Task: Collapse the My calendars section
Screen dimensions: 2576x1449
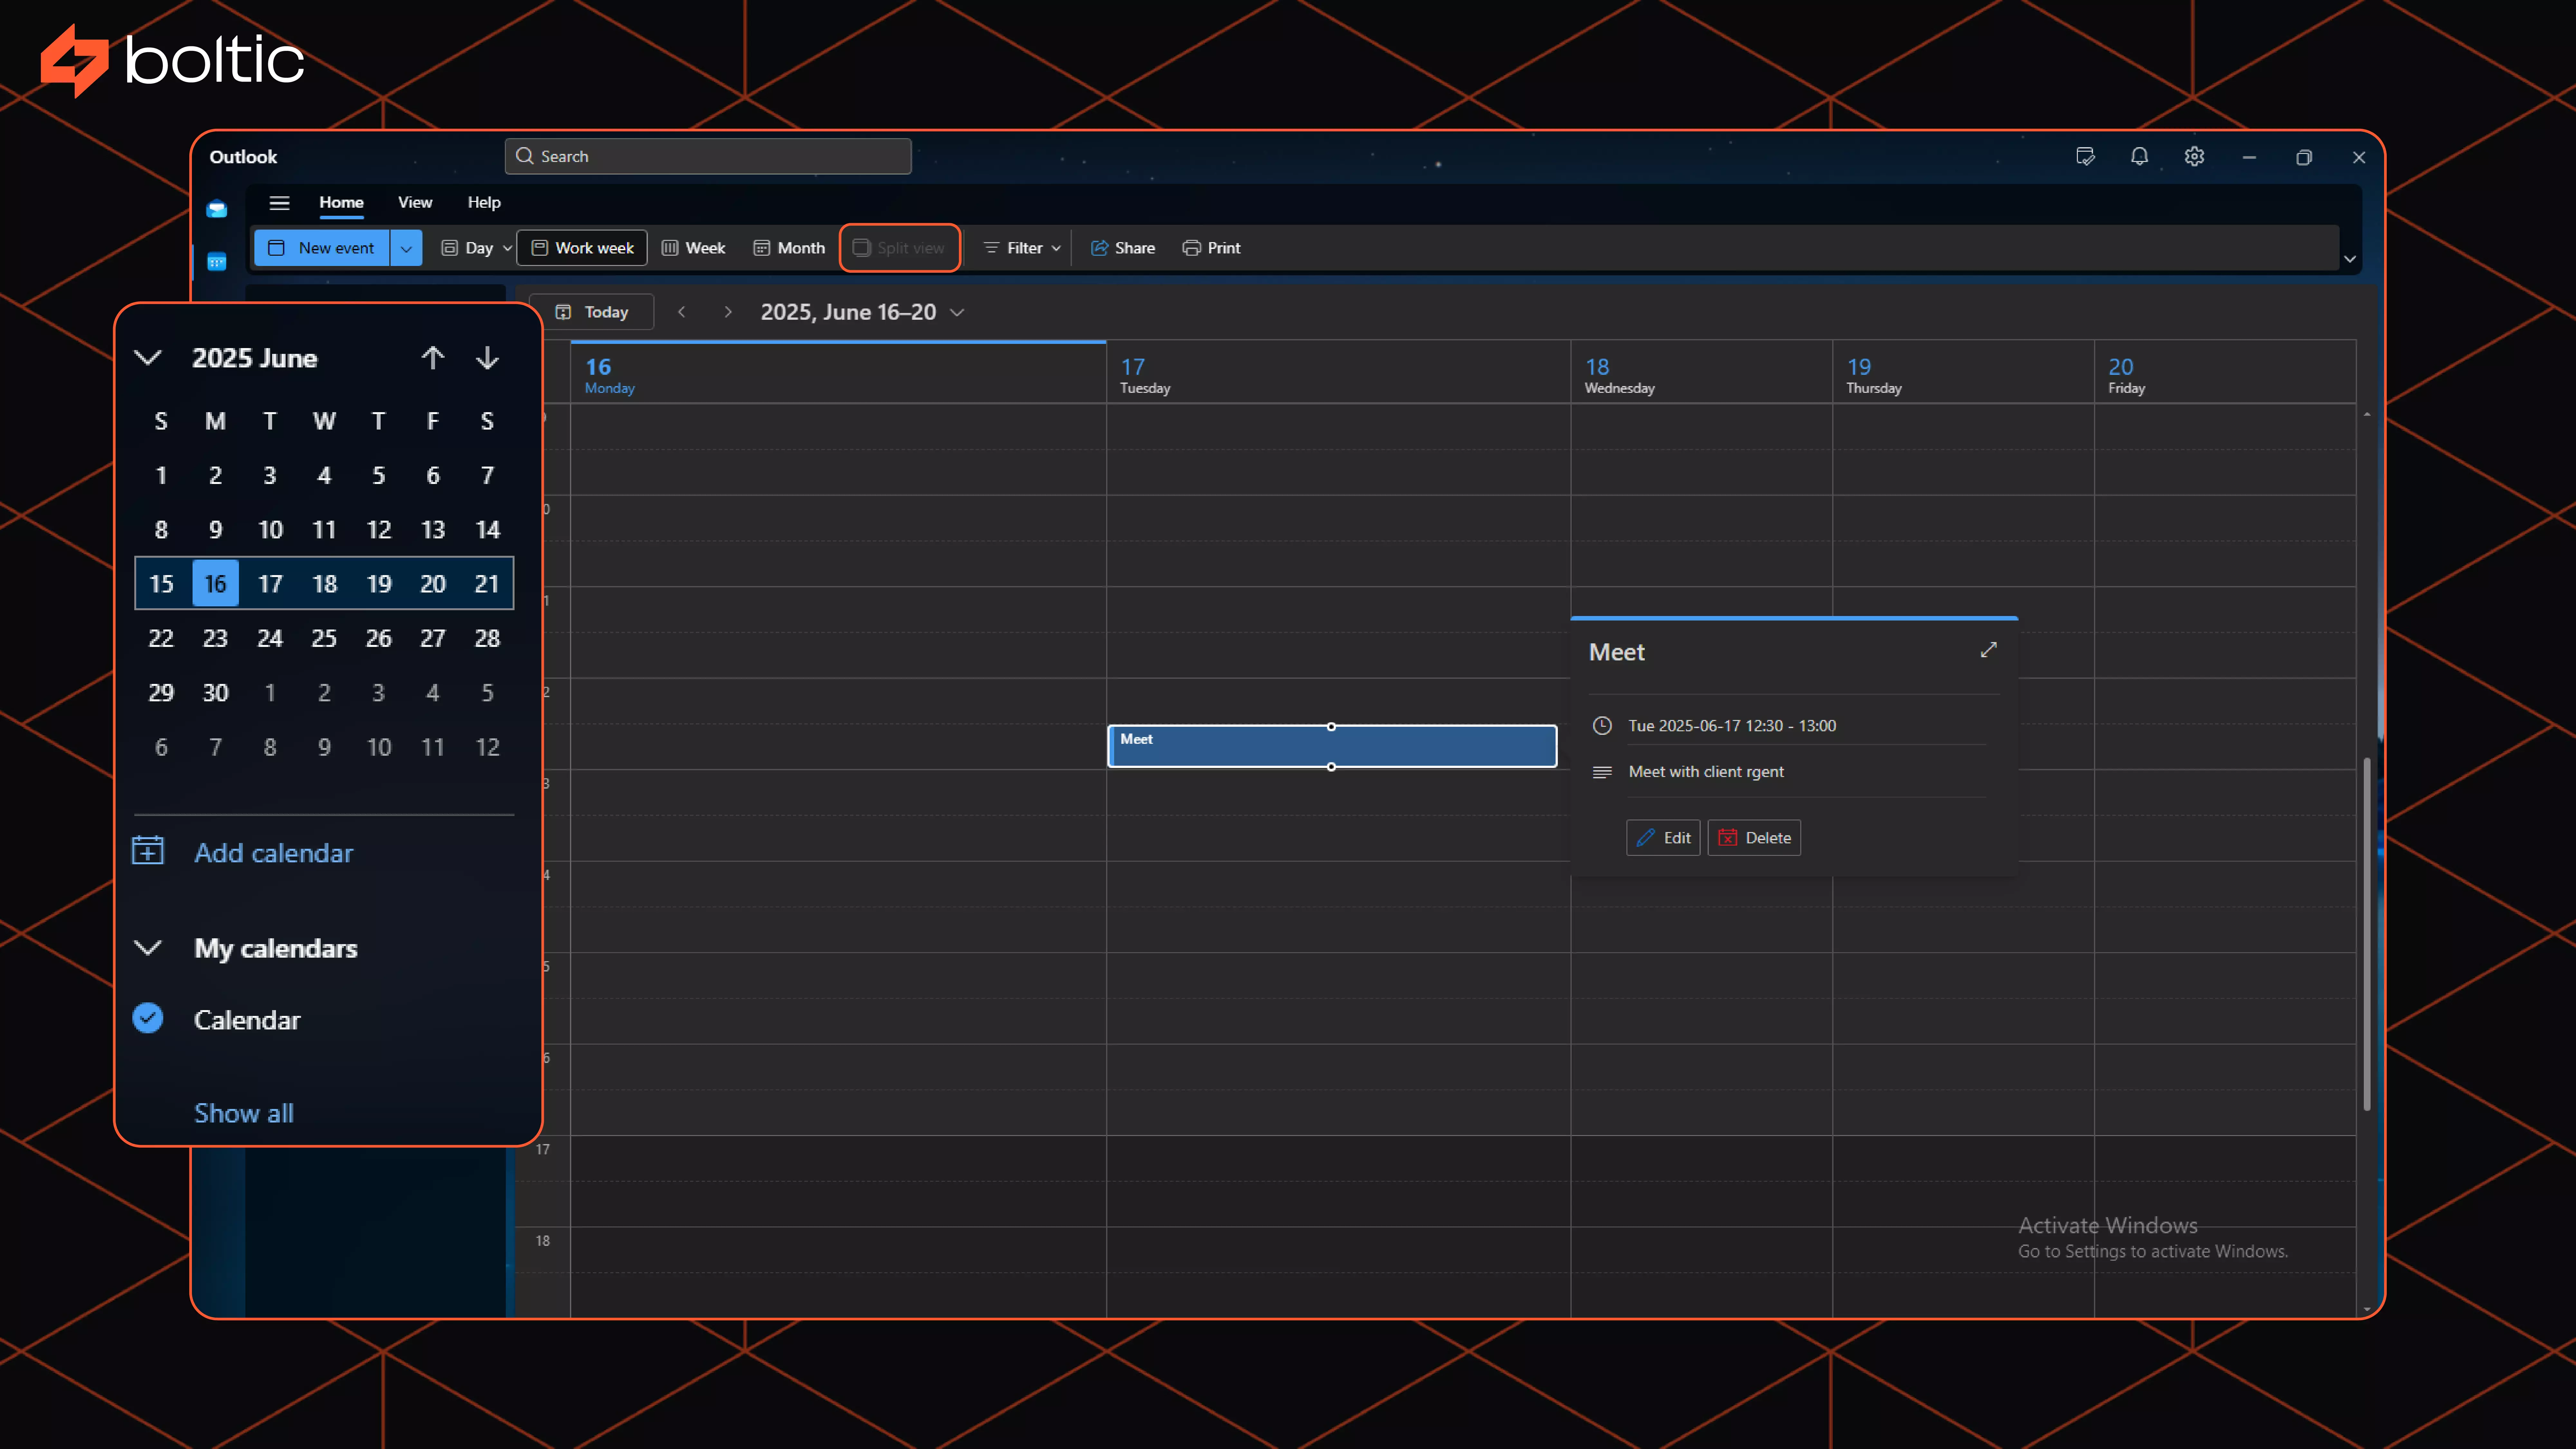Action: (x=148, y=948)
